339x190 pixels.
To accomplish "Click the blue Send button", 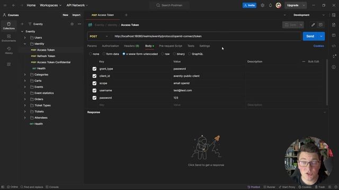I will point(310,36).
